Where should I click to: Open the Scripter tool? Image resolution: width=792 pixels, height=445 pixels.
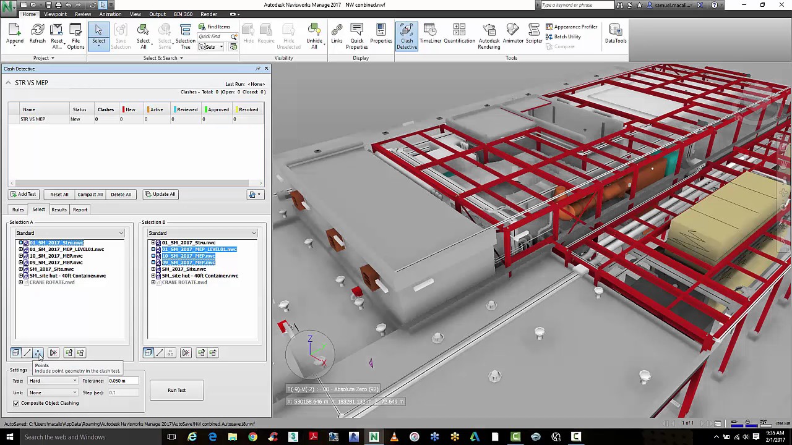click(x=534, y=35)
